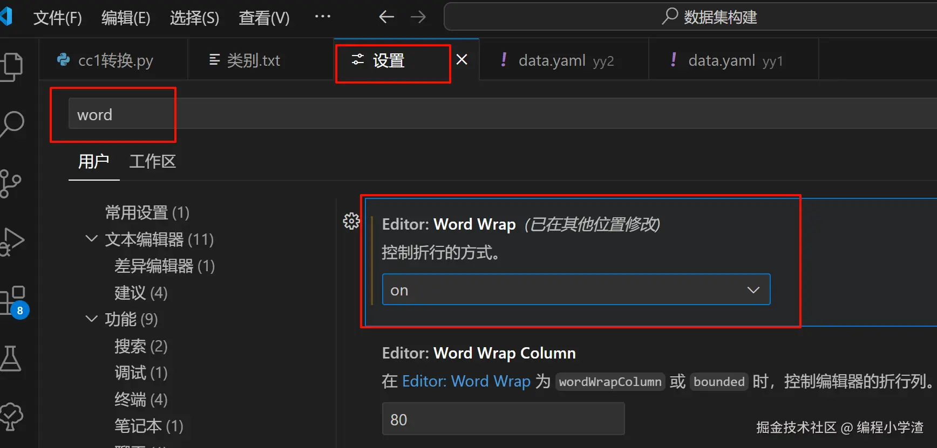The height and width of the screenshot is (448, 937).
Task: Switch to data.yaml yy2 tab
Action: point(564,60)
